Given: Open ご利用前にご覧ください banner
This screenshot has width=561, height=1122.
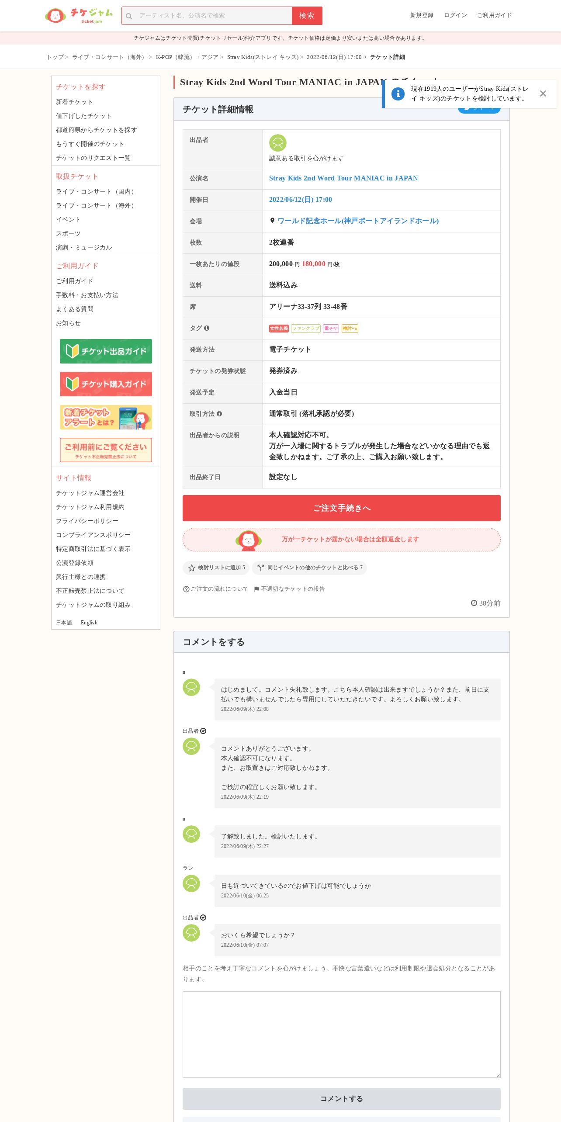Looking at the screenshot, I should (106, 450).
